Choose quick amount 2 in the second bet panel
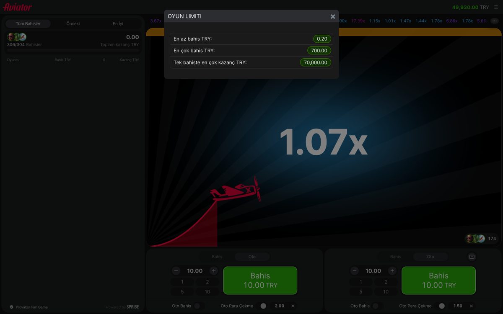The width and height of the screenshot is (503, 314). pos(386,282)
